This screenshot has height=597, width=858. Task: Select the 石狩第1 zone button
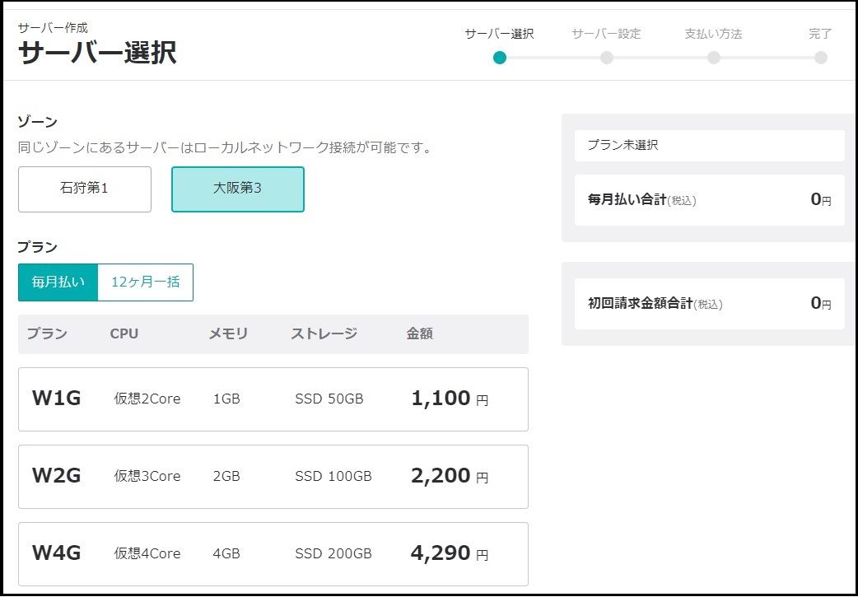coord(85,189)
